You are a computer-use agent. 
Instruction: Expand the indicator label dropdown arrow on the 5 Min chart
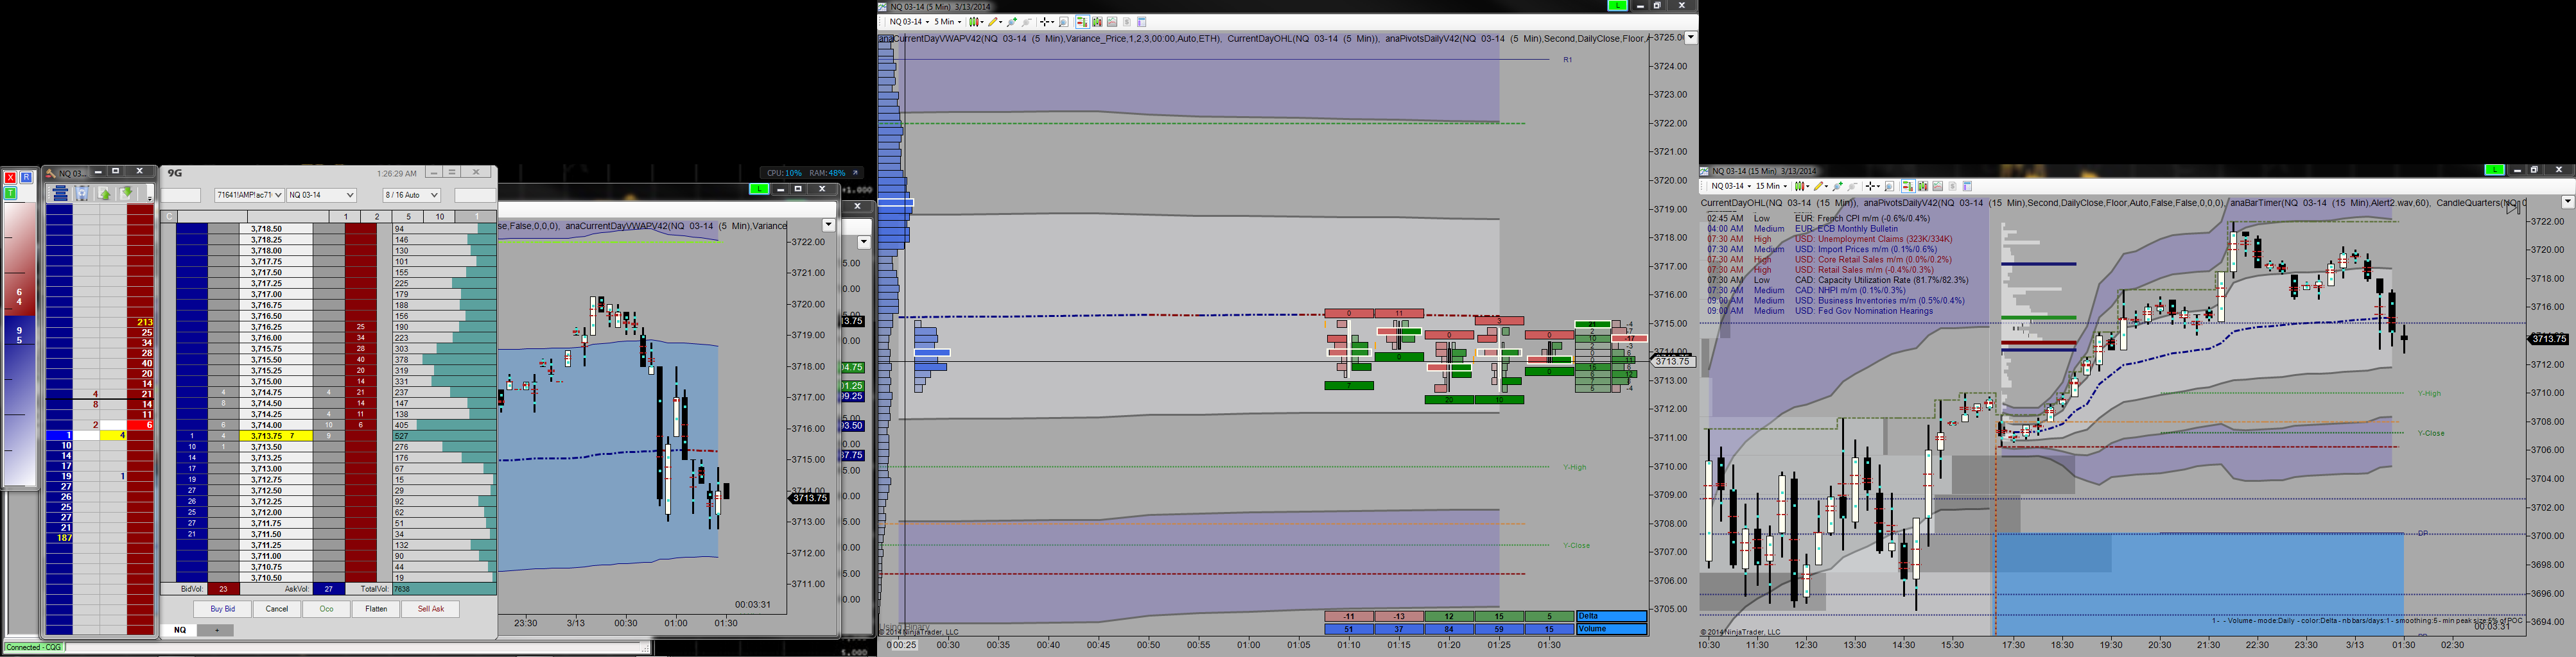coord(1691,38)
